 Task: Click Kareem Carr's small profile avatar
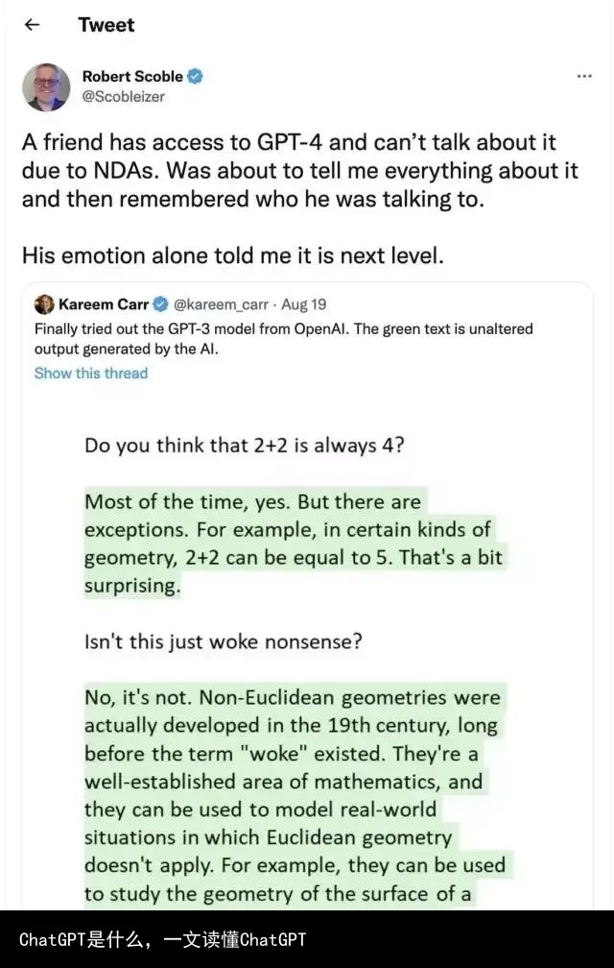coord(44,304)
